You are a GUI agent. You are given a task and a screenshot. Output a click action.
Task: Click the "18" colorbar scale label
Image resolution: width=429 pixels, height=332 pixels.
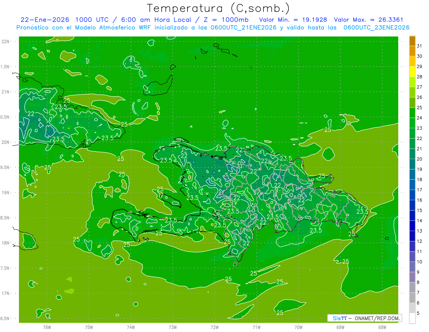tap(419, 179)
